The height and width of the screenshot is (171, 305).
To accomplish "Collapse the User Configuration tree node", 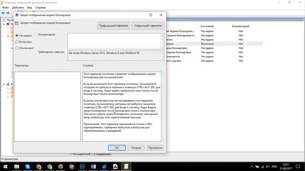I will (x=4, y=84).
